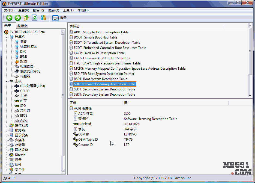Open the 工具(T) menu
This screenshot has width=255, height=183.
pos(68,10)
